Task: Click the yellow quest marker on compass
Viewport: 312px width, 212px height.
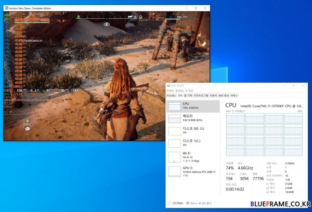Action: (140, 17)
